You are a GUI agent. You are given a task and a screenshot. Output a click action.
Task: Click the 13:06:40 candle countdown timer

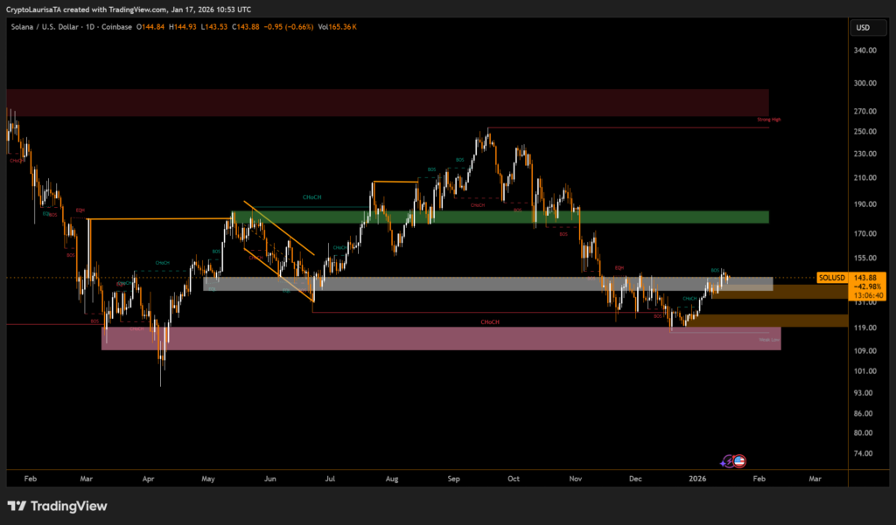[867, 295]
